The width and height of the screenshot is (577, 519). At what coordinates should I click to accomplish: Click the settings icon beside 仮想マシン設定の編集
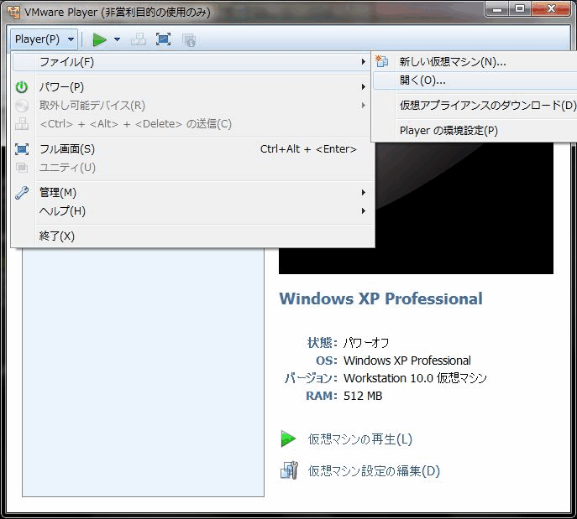[x=289, y=470]
